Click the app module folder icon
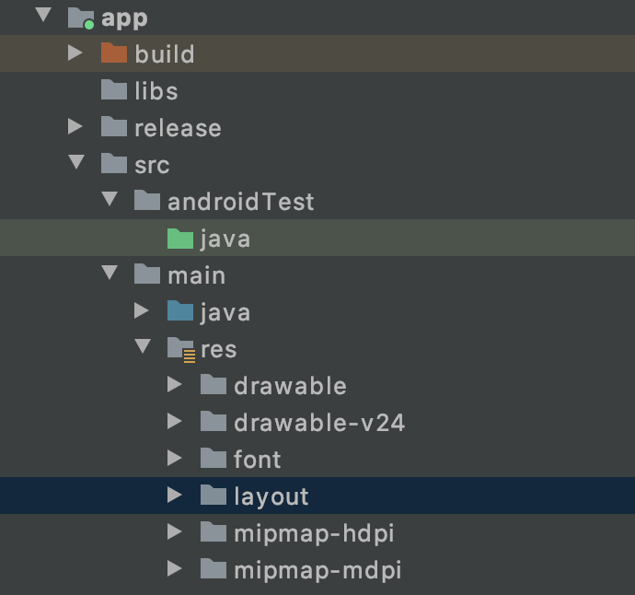This screenshot has width=635, height=595. (x=81, y=18)
